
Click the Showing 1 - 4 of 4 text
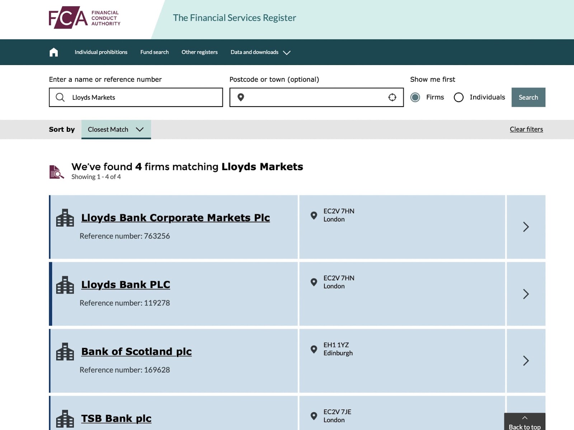(96, 177)
